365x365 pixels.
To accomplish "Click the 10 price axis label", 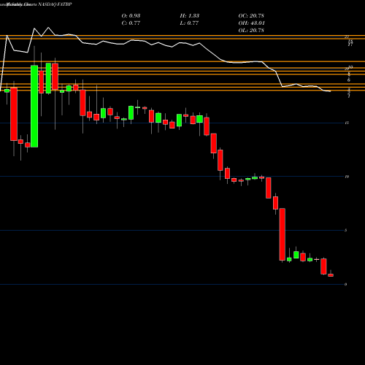I will pyautogui.click(x=347, y=177).
